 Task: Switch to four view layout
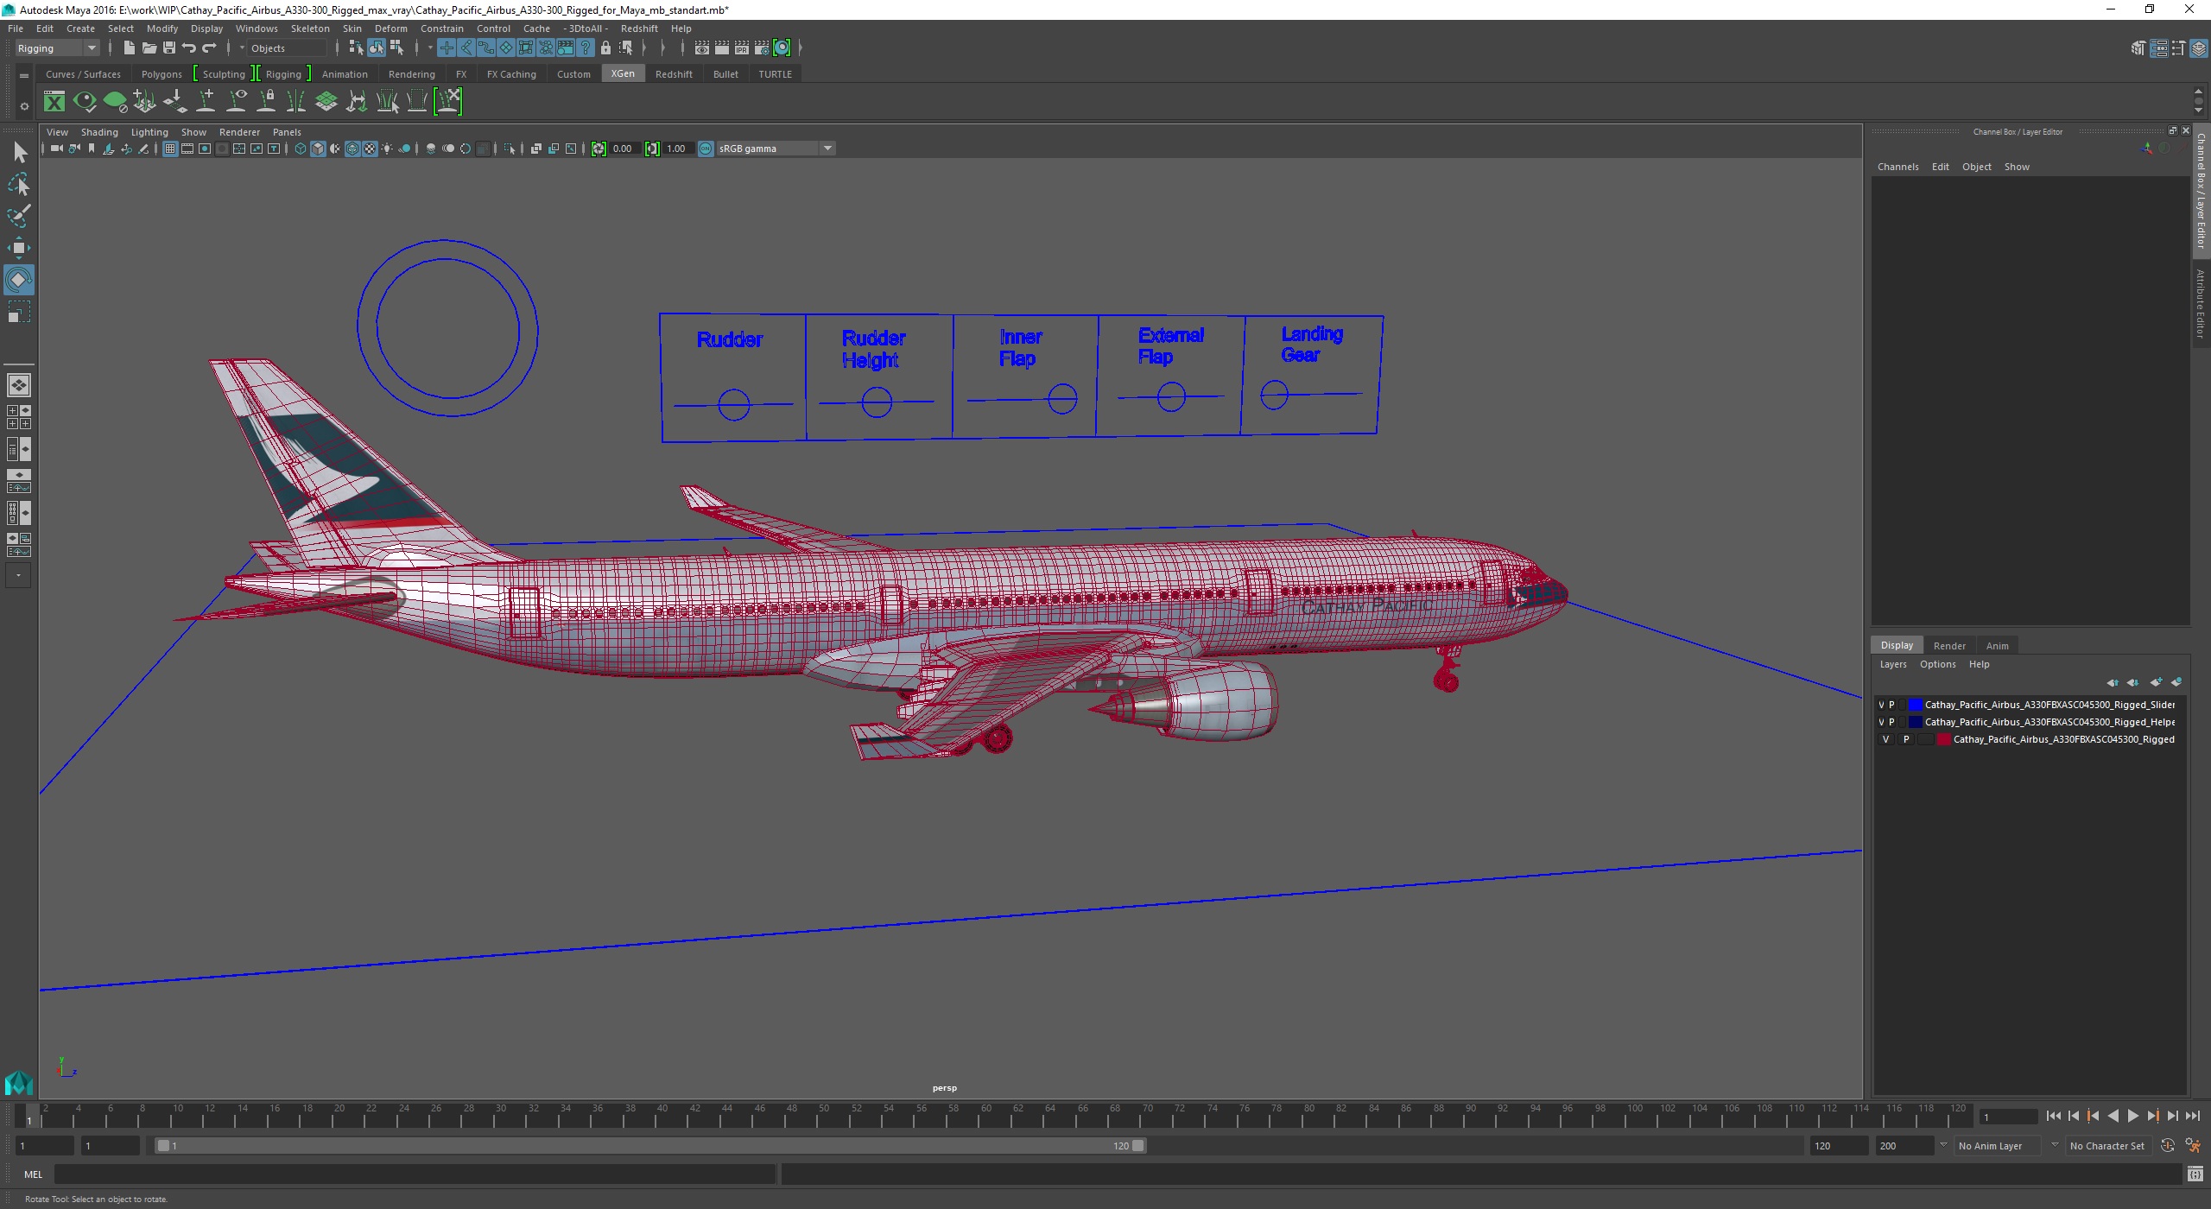point(19,417)
